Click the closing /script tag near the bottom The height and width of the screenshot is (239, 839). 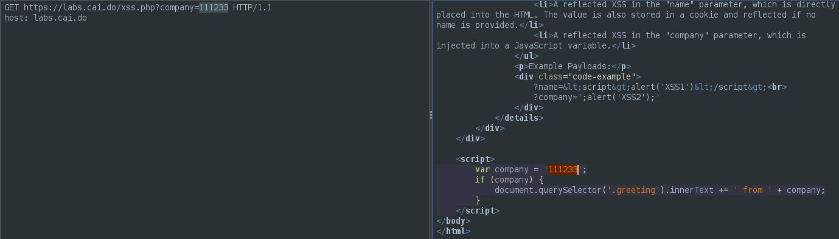coord(478,210)
